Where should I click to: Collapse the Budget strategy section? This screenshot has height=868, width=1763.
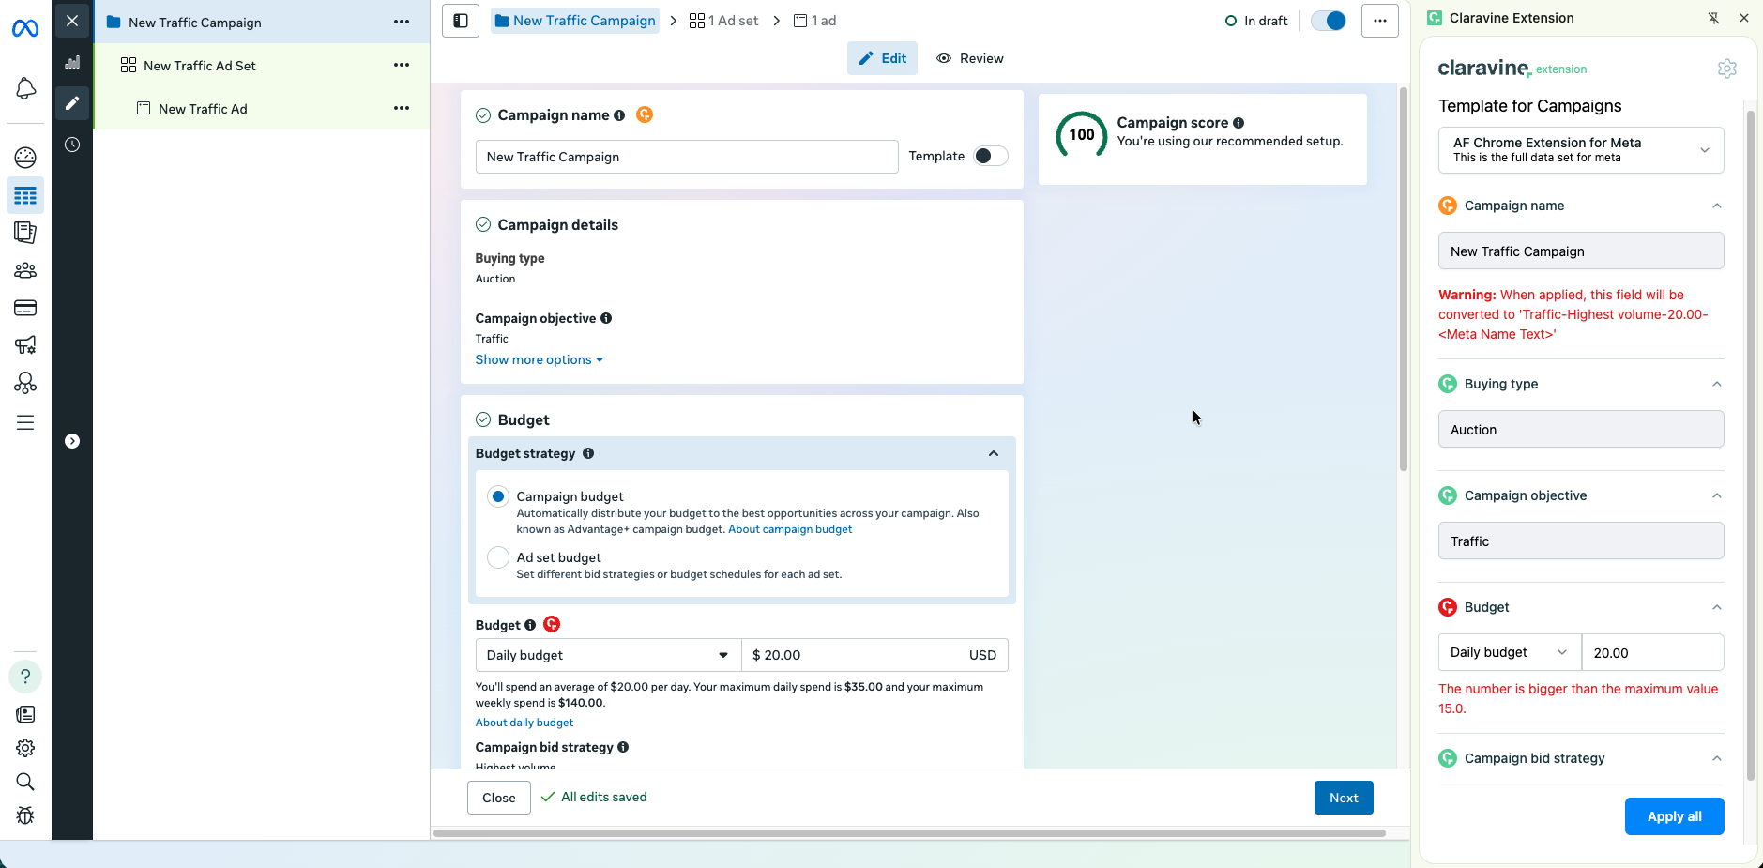point(994,453)
